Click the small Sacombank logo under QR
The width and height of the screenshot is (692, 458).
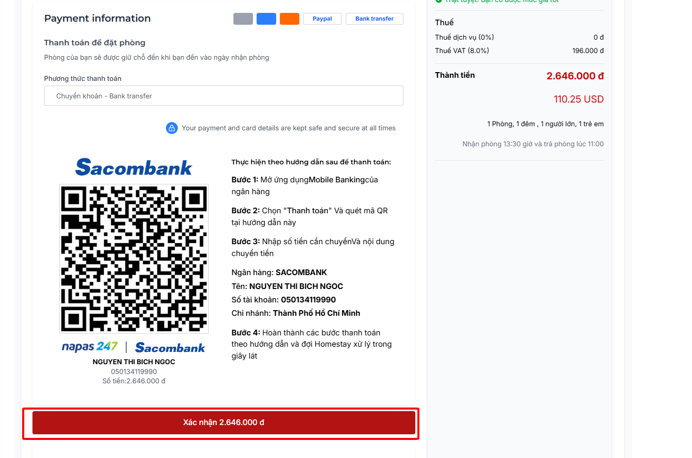pyautogui.click(x=170, y=348)
